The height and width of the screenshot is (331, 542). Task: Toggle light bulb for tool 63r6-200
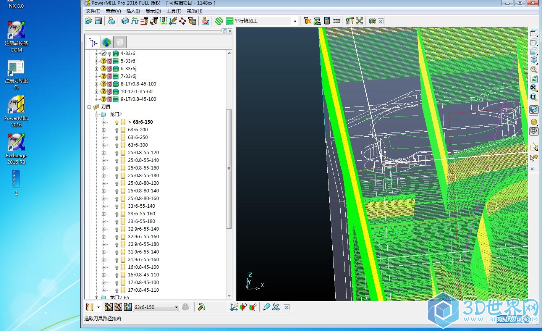pos(117,130)
